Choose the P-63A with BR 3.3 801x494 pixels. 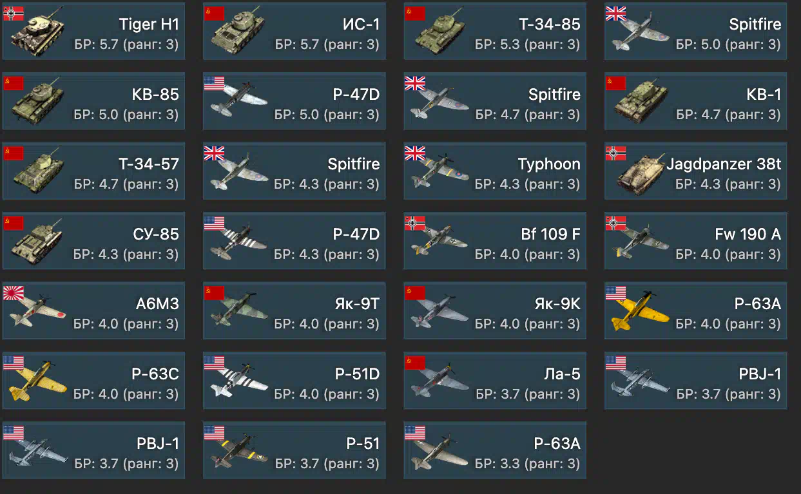tap(495, 450)
